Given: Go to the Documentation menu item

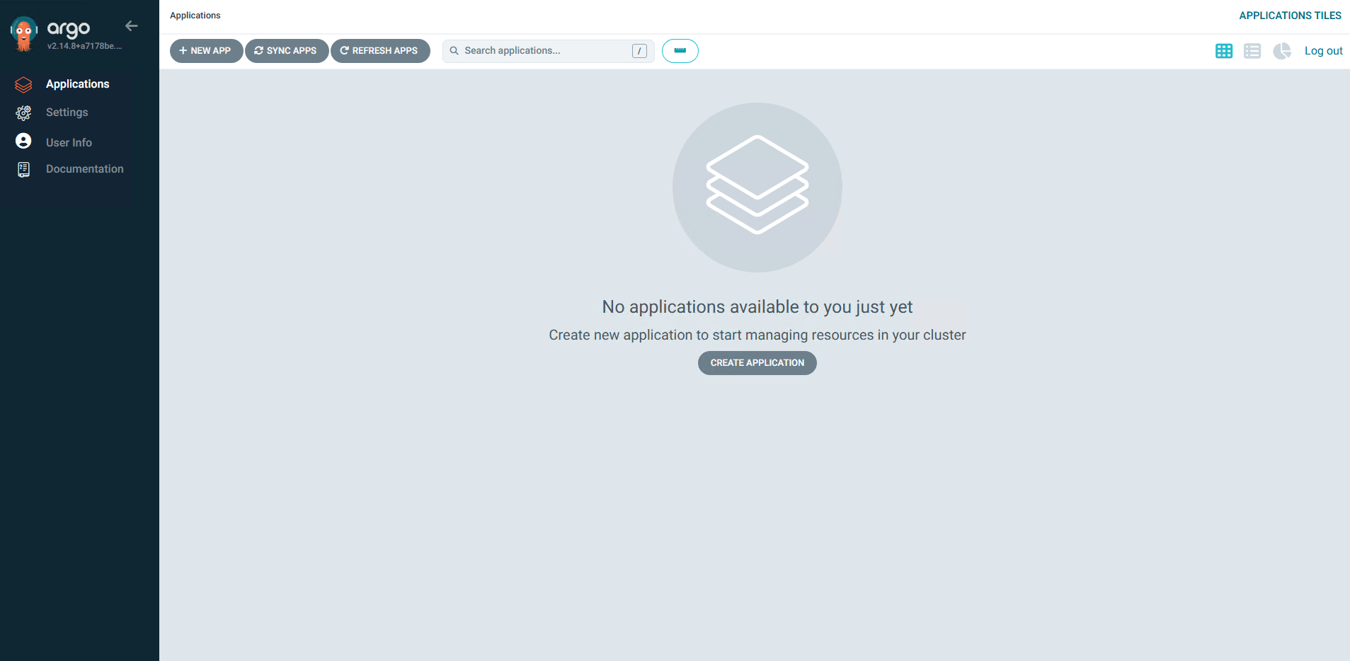Looking at the screenshot, I should coord(84,169).
